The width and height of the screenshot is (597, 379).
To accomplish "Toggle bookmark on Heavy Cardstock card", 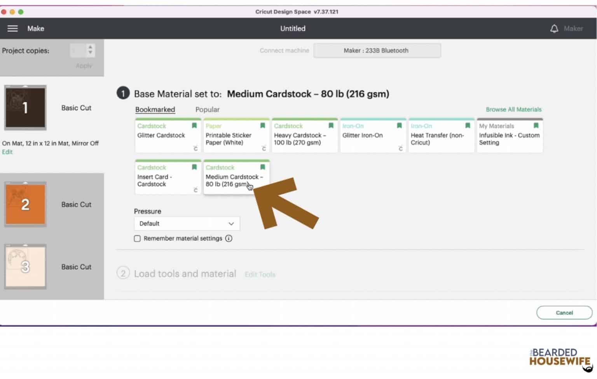I will click(331, 125).
